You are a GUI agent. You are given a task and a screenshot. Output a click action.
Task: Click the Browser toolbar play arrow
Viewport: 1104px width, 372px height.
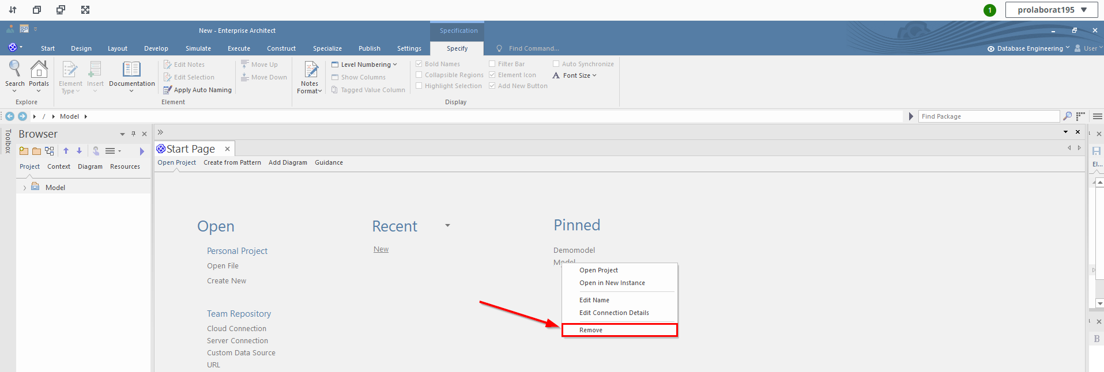142,151
